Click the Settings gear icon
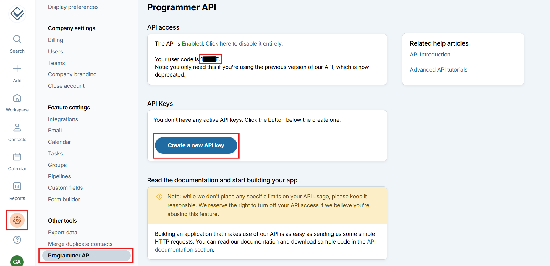This screenshot has height=266, width=550. [17, 220]
